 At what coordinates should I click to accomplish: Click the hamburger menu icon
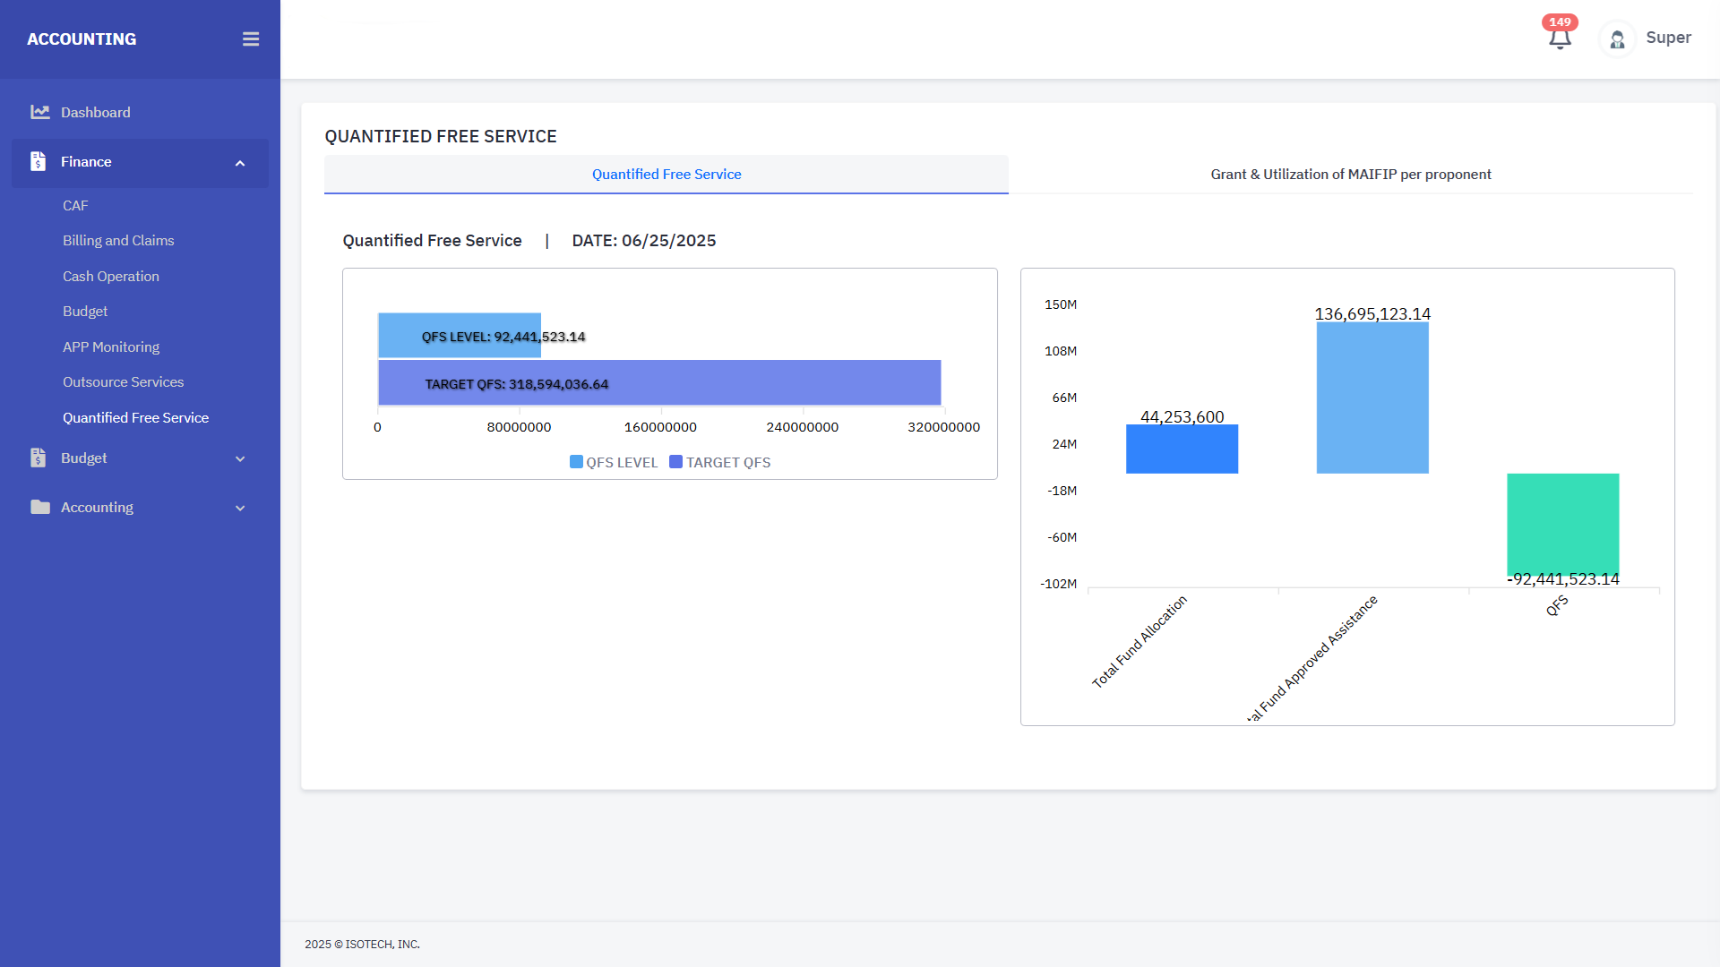tap(251, 39)
